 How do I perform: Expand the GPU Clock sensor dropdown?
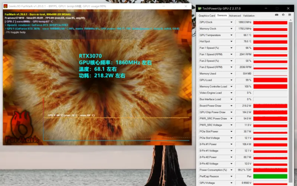pyautogui.click(x=231, y=22)
